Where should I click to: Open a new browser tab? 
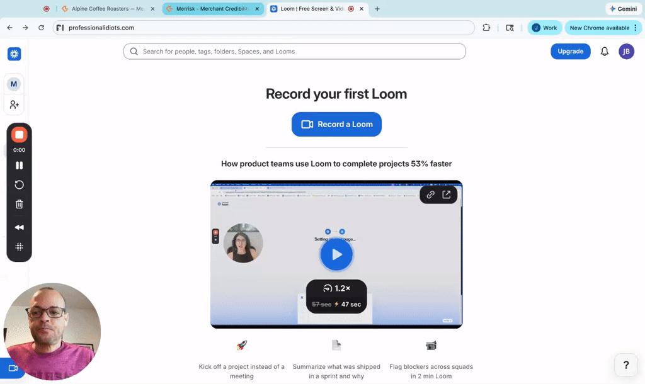coord(377,9)
